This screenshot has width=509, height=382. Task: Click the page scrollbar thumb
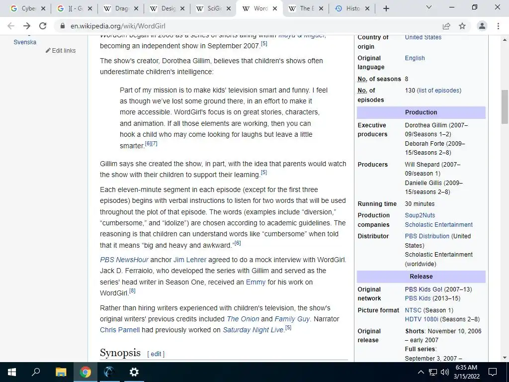(505, 106)
